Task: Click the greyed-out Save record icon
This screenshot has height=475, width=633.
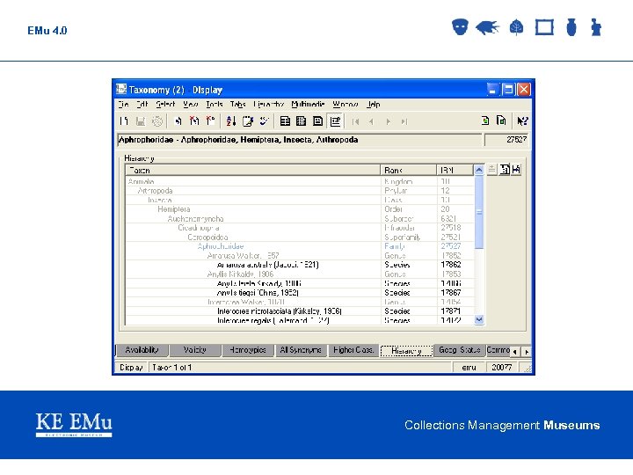Action: pos(141,121)
